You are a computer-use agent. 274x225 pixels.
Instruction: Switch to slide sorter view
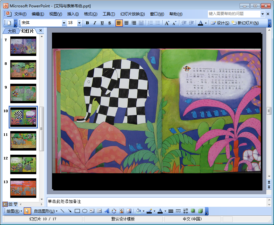coord(10,204)
